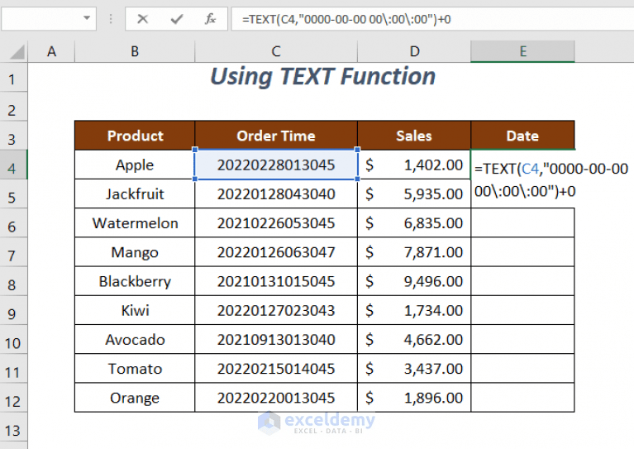Select order time cell 20210131015045
Image resolution: width=634 pixels, height=449 pixels.
pyautogui.click(x=276, y=281)
